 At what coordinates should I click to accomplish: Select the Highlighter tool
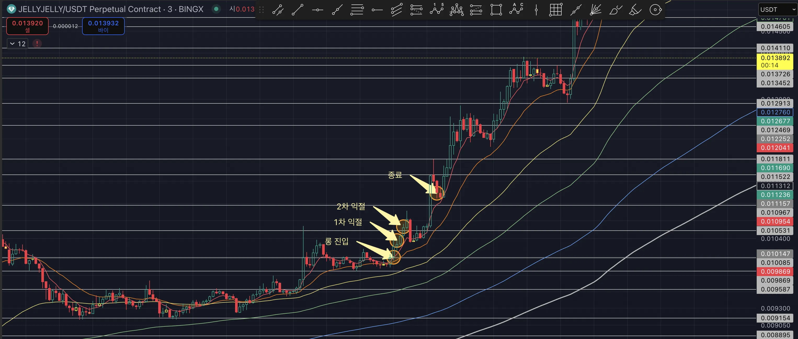635,10
